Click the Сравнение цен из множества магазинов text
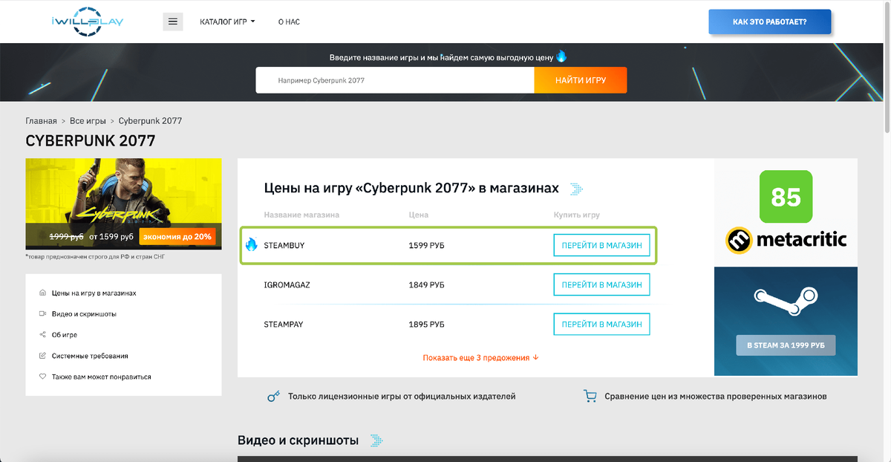Viewport: 891px width, 462px height. tap(716, 397)
